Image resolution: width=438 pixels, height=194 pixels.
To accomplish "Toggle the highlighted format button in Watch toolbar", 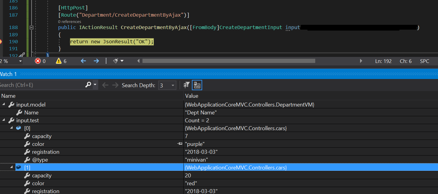I will tap(197, 85).
